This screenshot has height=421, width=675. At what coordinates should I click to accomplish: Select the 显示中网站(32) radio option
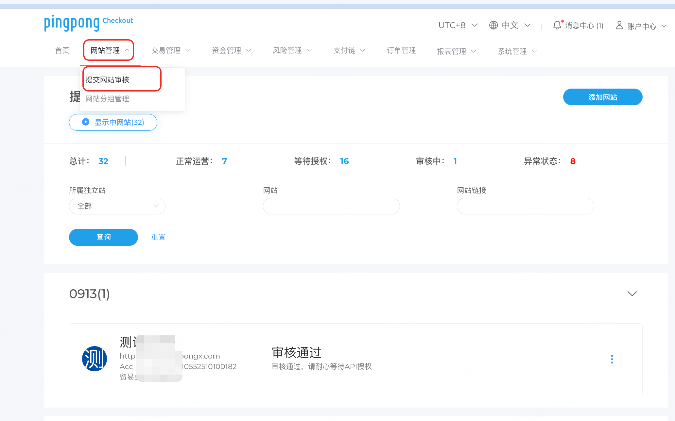113,122
